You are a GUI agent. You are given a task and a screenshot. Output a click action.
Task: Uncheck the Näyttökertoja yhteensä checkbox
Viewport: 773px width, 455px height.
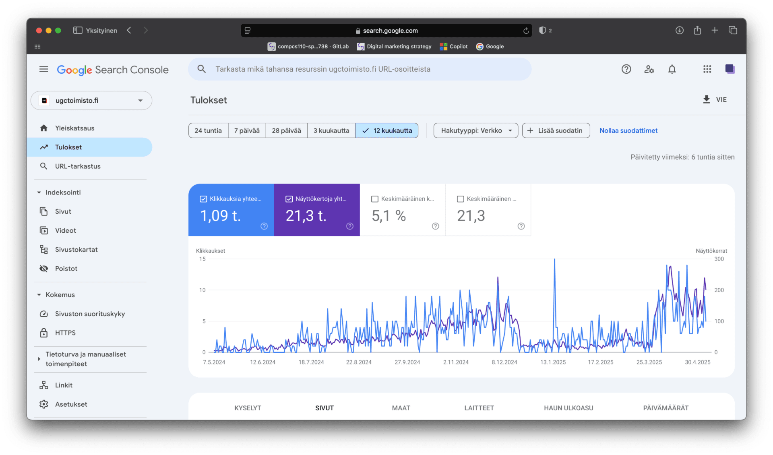tap(289, 199)
